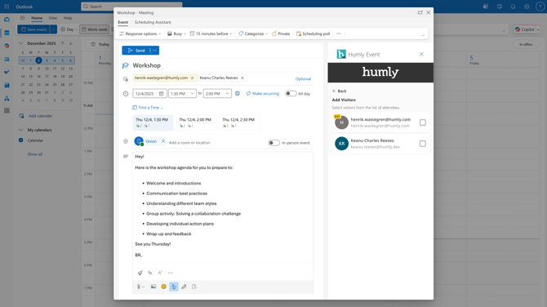
Task: Open the 2:00 PM end time dropdown
Action: pos(217,94)
